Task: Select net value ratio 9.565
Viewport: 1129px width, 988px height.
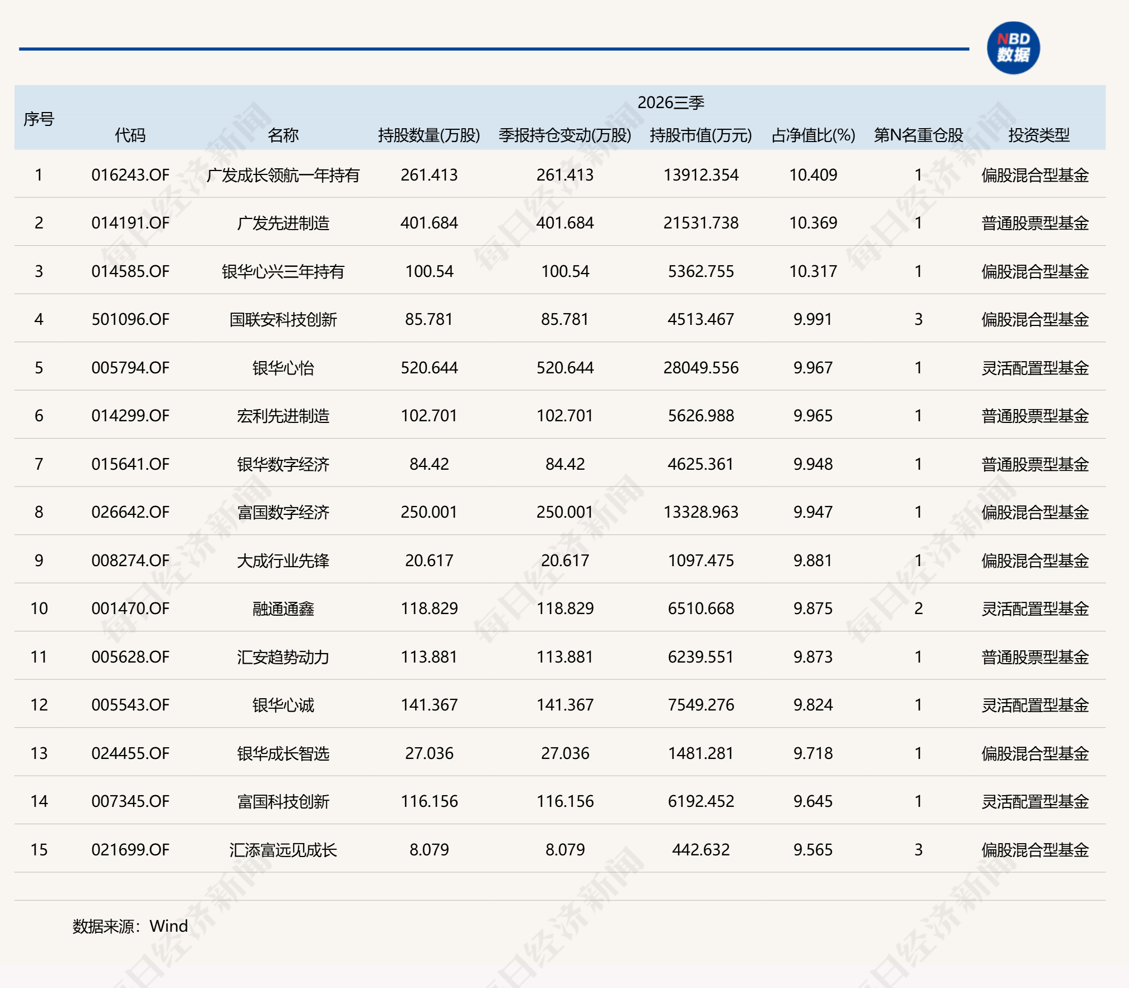Action: pyautogui.click(x=813, y=850)
